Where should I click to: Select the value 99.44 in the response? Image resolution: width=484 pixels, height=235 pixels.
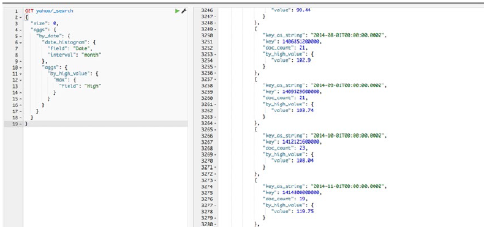tap(303, 10)
